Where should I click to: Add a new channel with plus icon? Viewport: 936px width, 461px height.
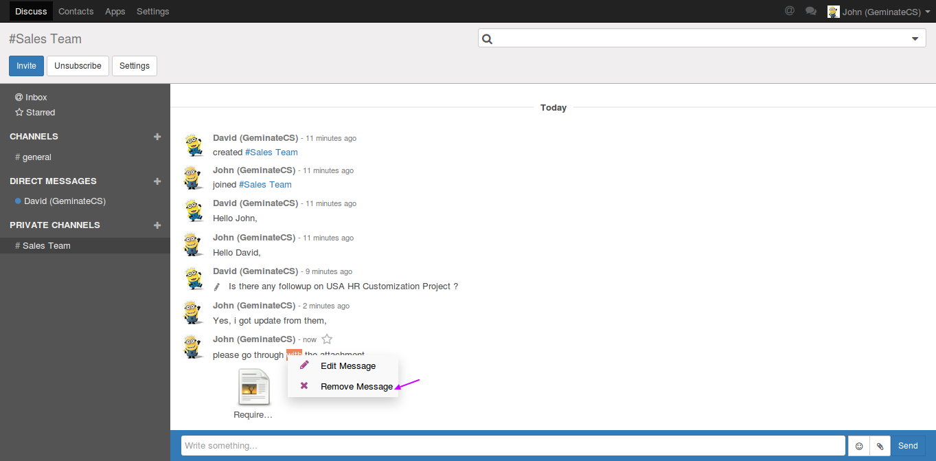pyautogui.click(x=157, y=137)
